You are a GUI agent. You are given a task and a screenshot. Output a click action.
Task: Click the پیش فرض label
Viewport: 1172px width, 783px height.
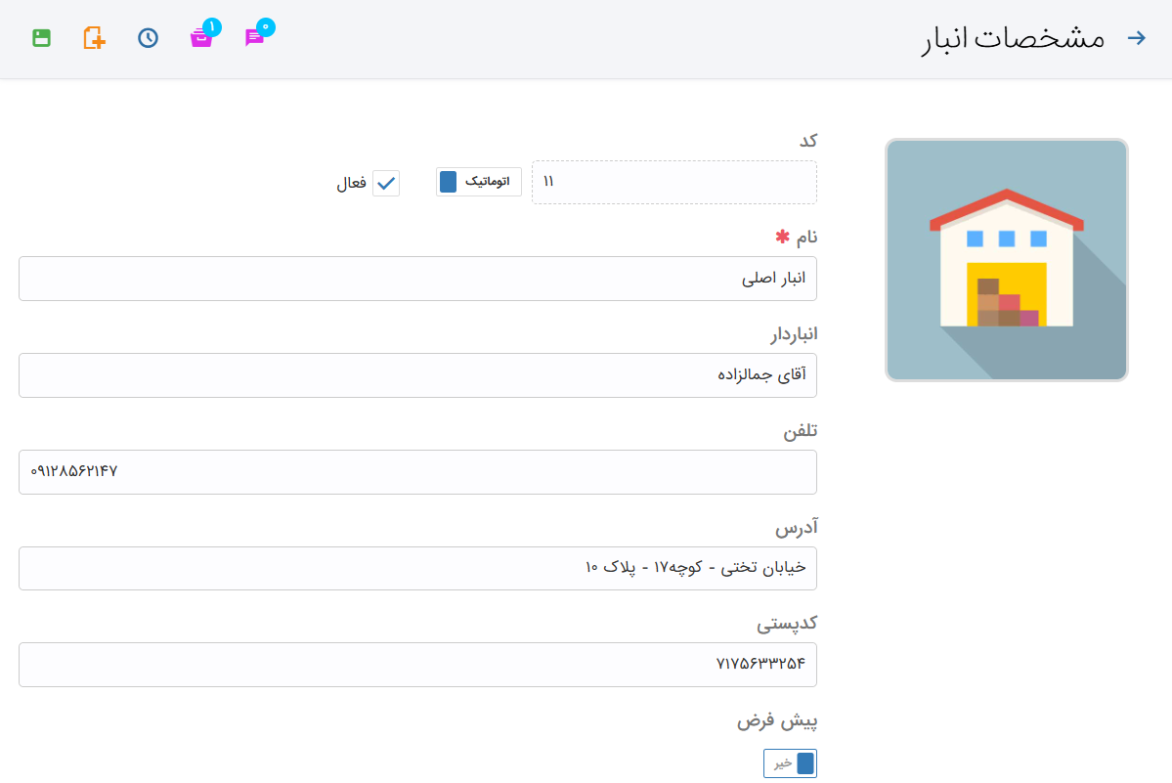tap(777, 721)
